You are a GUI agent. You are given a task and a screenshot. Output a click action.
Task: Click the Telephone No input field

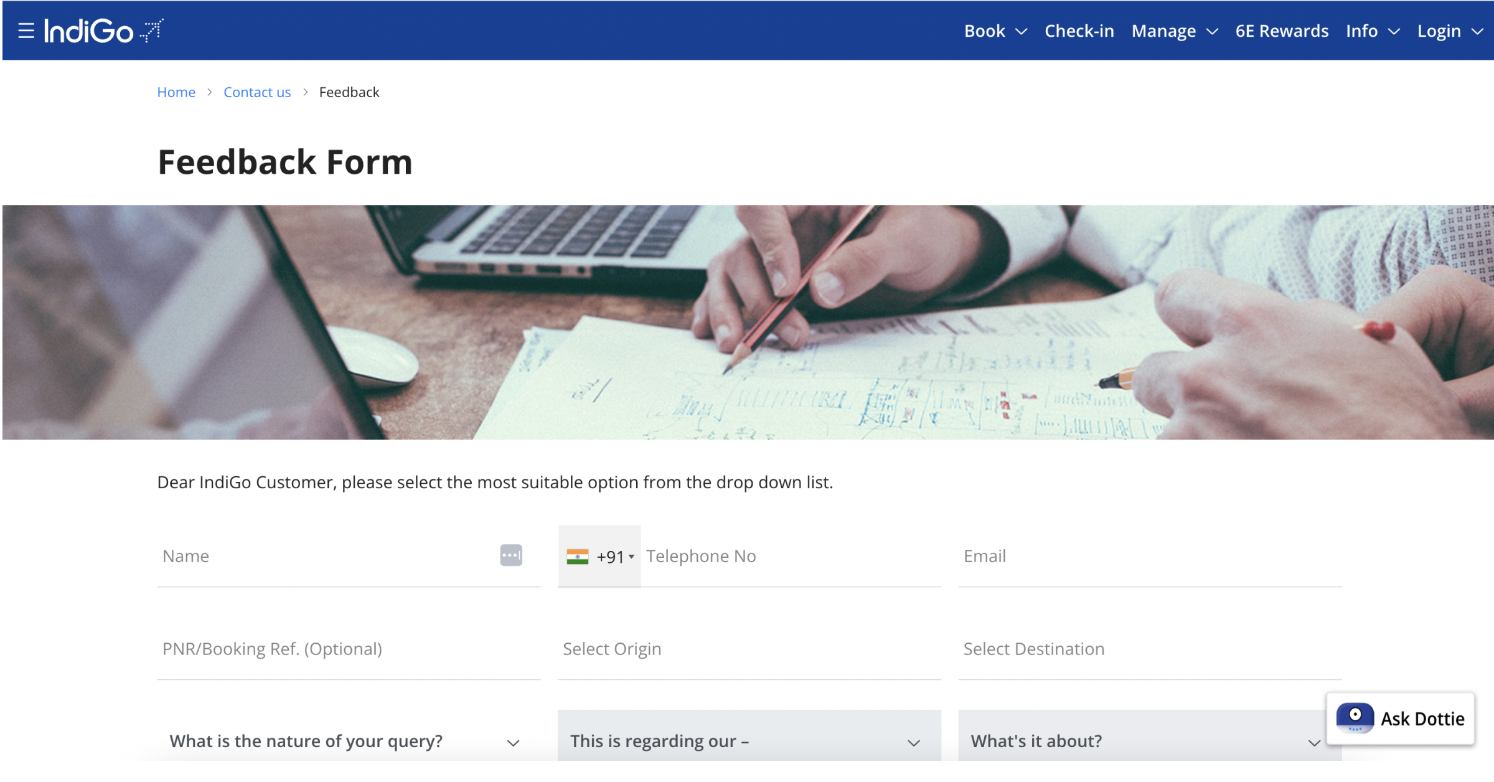[x=747, y=556]
